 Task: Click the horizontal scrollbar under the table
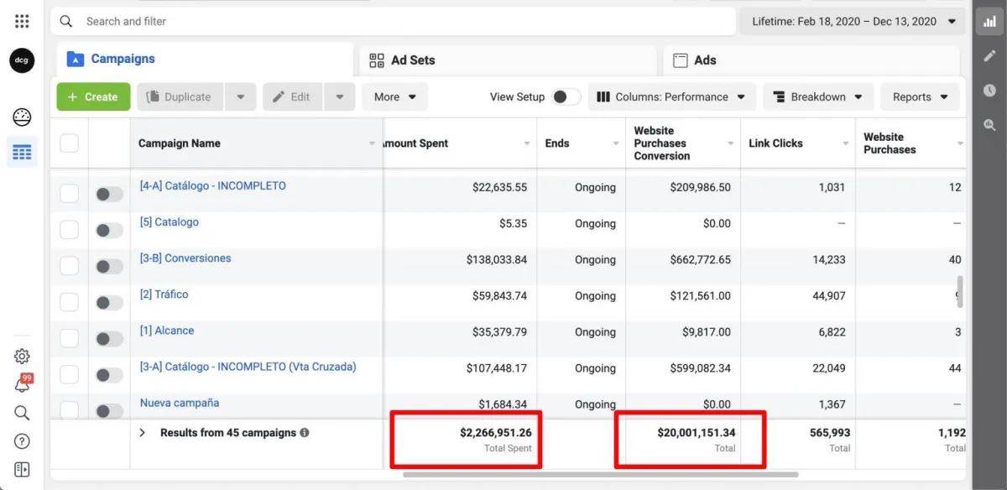click(587, 475)
